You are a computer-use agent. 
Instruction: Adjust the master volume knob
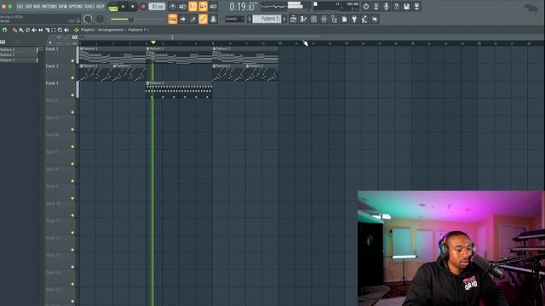(x=88, y=19)
